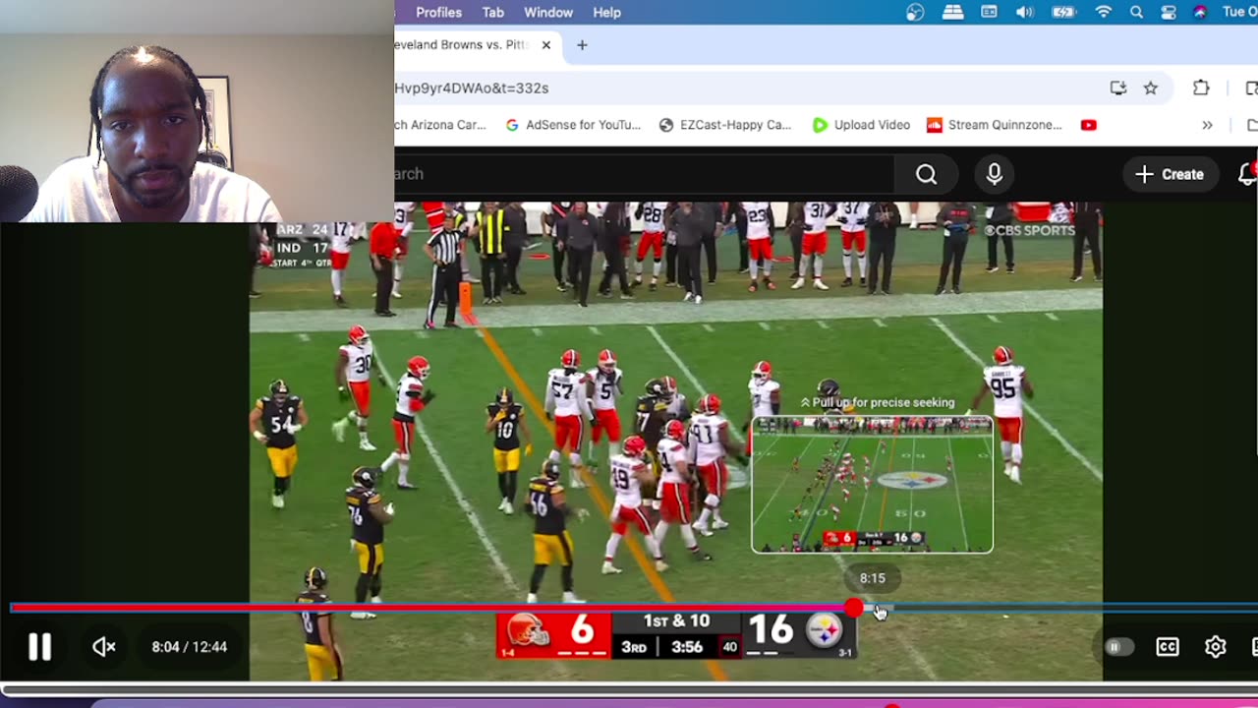Click the YouTube search magnifier button
The width and height of the screenshot is (1258, 708).
[x=926, y=174]
